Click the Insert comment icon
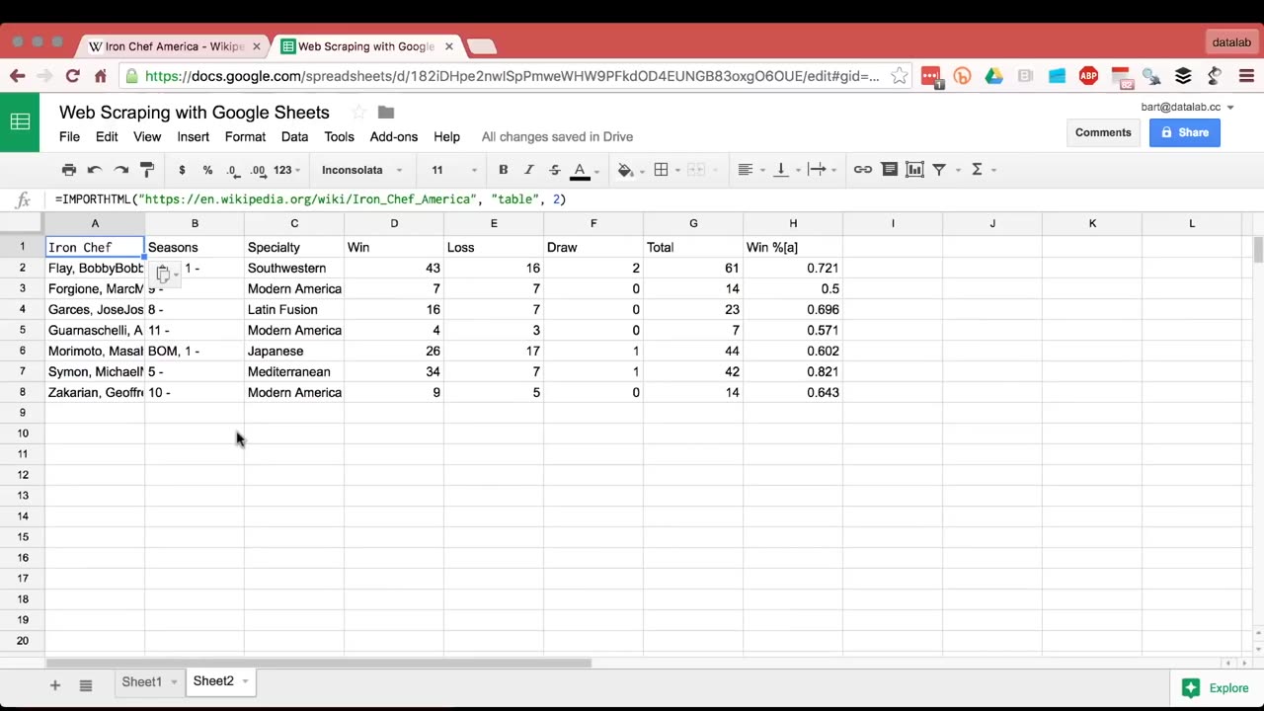This screenshot has width=1264, height=711. pos(889,170)
